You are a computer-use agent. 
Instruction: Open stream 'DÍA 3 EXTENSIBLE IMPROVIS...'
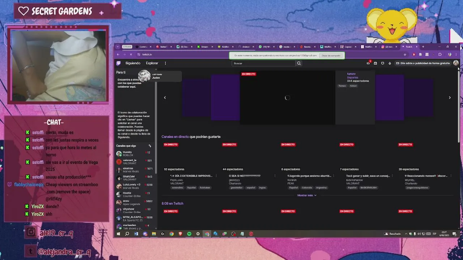(191, 176)
